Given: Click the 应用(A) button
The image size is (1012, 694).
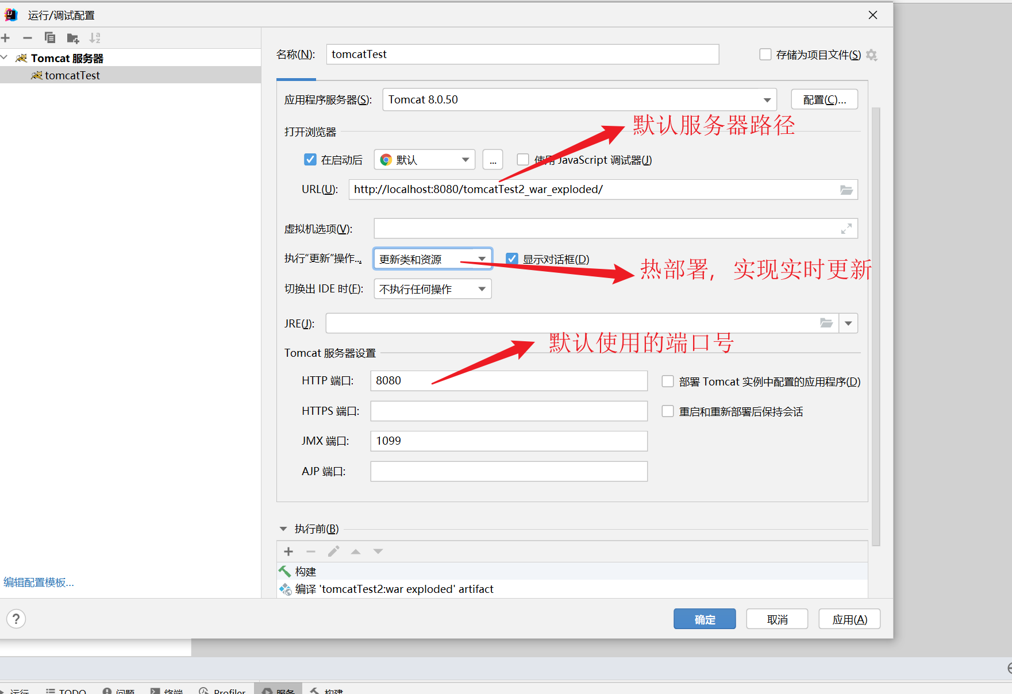Looking at the screenshot, I should click(x=849, y=619).
